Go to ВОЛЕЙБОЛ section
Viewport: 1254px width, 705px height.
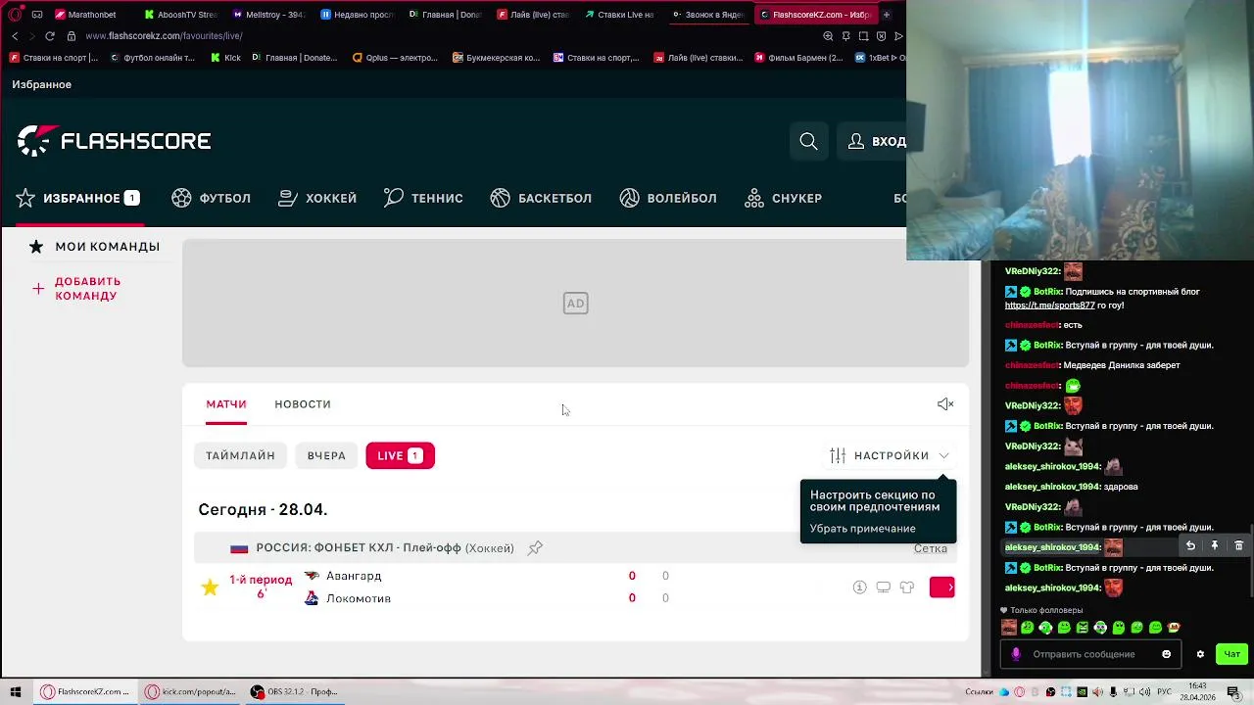668,198
